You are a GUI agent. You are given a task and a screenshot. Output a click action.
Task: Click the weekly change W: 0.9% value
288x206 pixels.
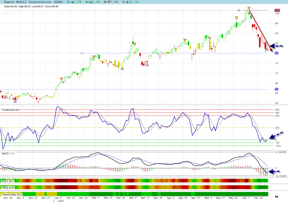[93, 2]
